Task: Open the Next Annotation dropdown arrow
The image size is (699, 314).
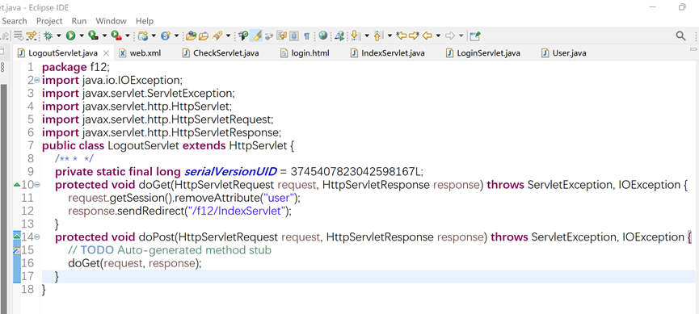Action: pos(367,36)
